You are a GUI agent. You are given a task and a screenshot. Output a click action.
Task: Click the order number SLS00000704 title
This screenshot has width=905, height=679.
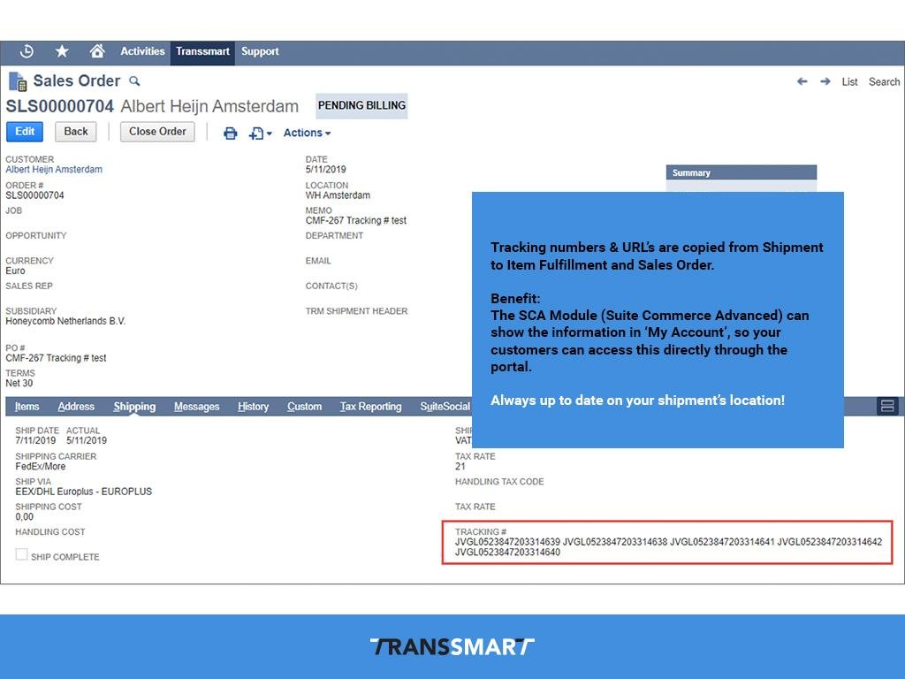(60, 106)
